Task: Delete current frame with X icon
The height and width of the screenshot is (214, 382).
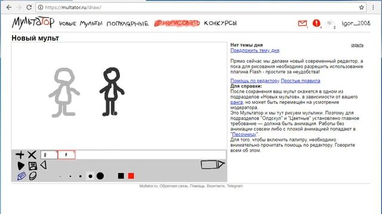Action: click(32, 155)
